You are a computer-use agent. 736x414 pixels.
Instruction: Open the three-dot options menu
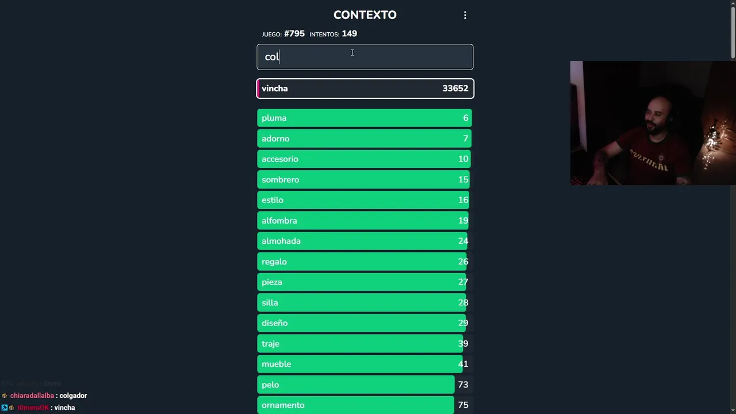pyautogui.click(x=465, y=16)
